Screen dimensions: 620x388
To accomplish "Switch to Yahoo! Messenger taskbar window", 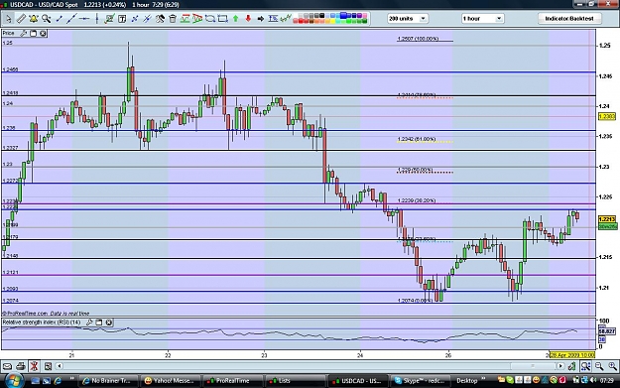I will click(170, 380).
